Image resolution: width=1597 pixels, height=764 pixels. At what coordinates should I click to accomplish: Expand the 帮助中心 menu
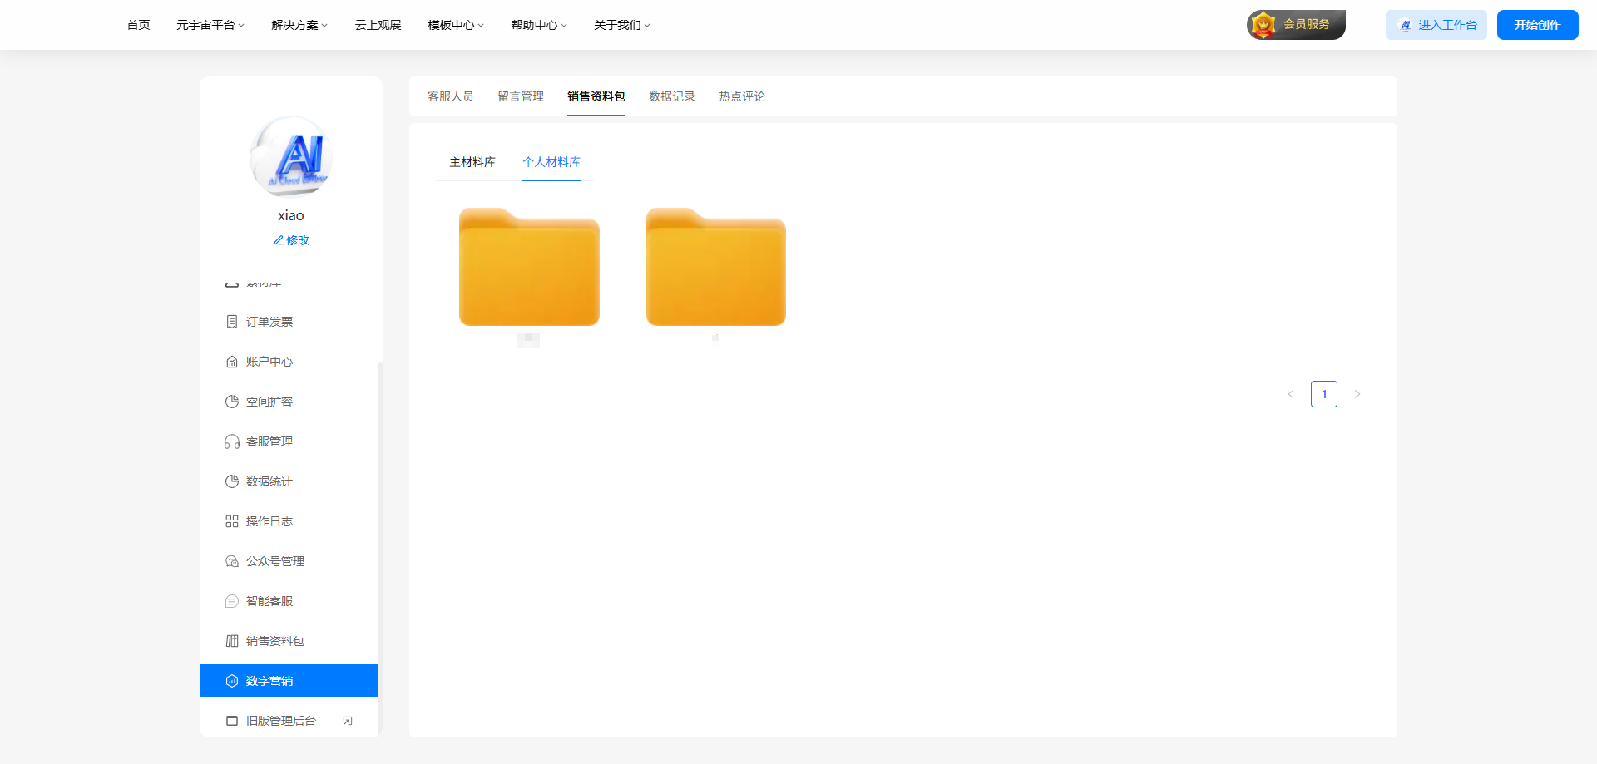[x=537, y=24]
